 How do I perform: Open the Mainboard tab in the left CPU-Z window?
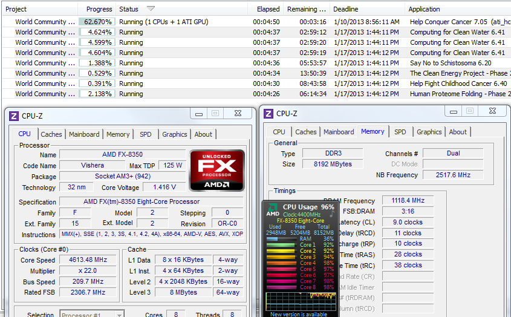[84, 134]
